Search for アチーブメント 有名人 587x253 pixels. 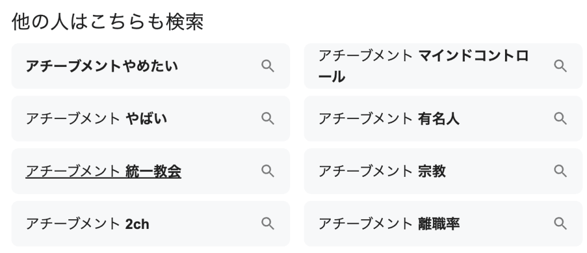point(389,119)
